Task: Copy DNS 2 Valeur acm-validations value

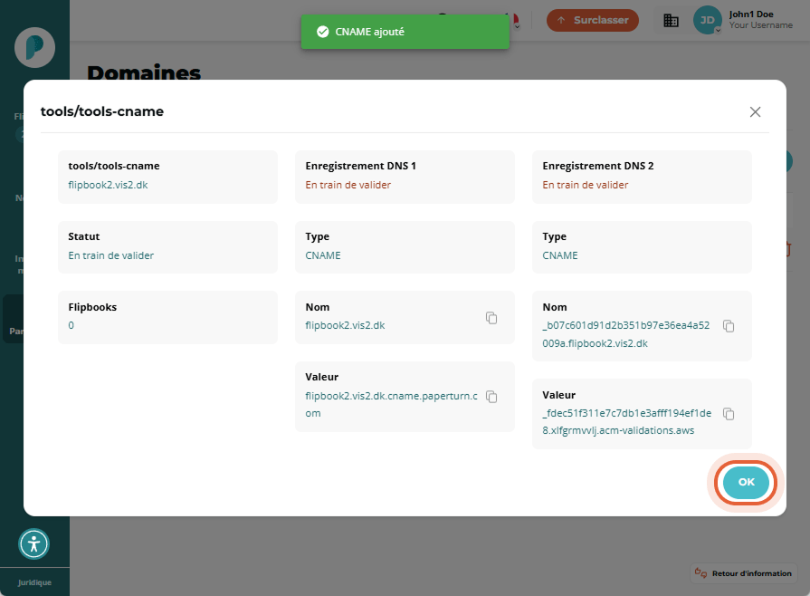Action: coord(729,414)
